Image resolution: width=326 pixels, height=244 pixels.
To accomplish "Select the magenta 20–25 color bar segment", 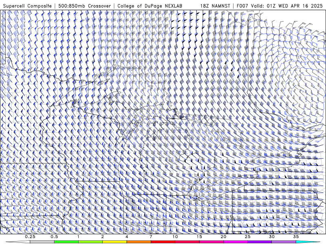I will (236, 242).
